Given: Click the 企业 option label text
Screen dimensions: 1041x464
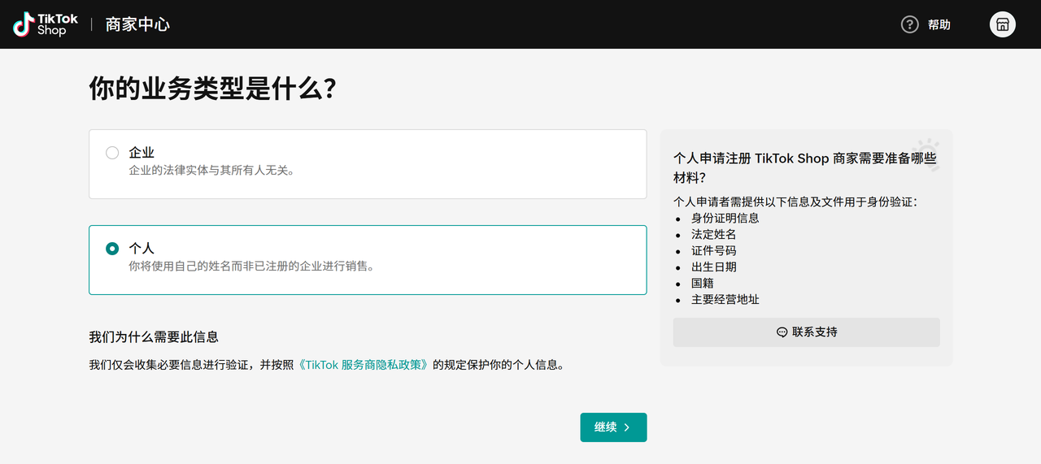Looking at the screenshot, I should tap(142, 153).
